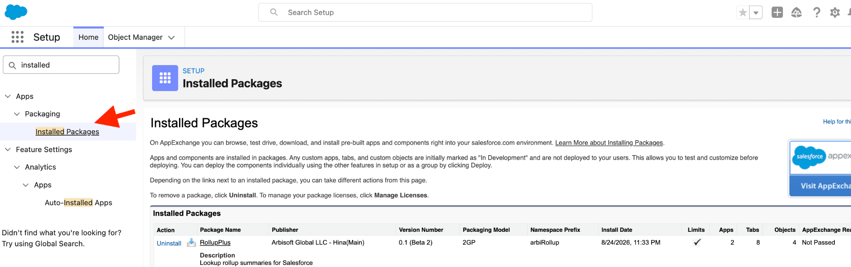The width and height of the screenshot is (851, 267).
Task: Open Auto-Installed Apps in the sidebar
Action: click(x=79, y=203)
